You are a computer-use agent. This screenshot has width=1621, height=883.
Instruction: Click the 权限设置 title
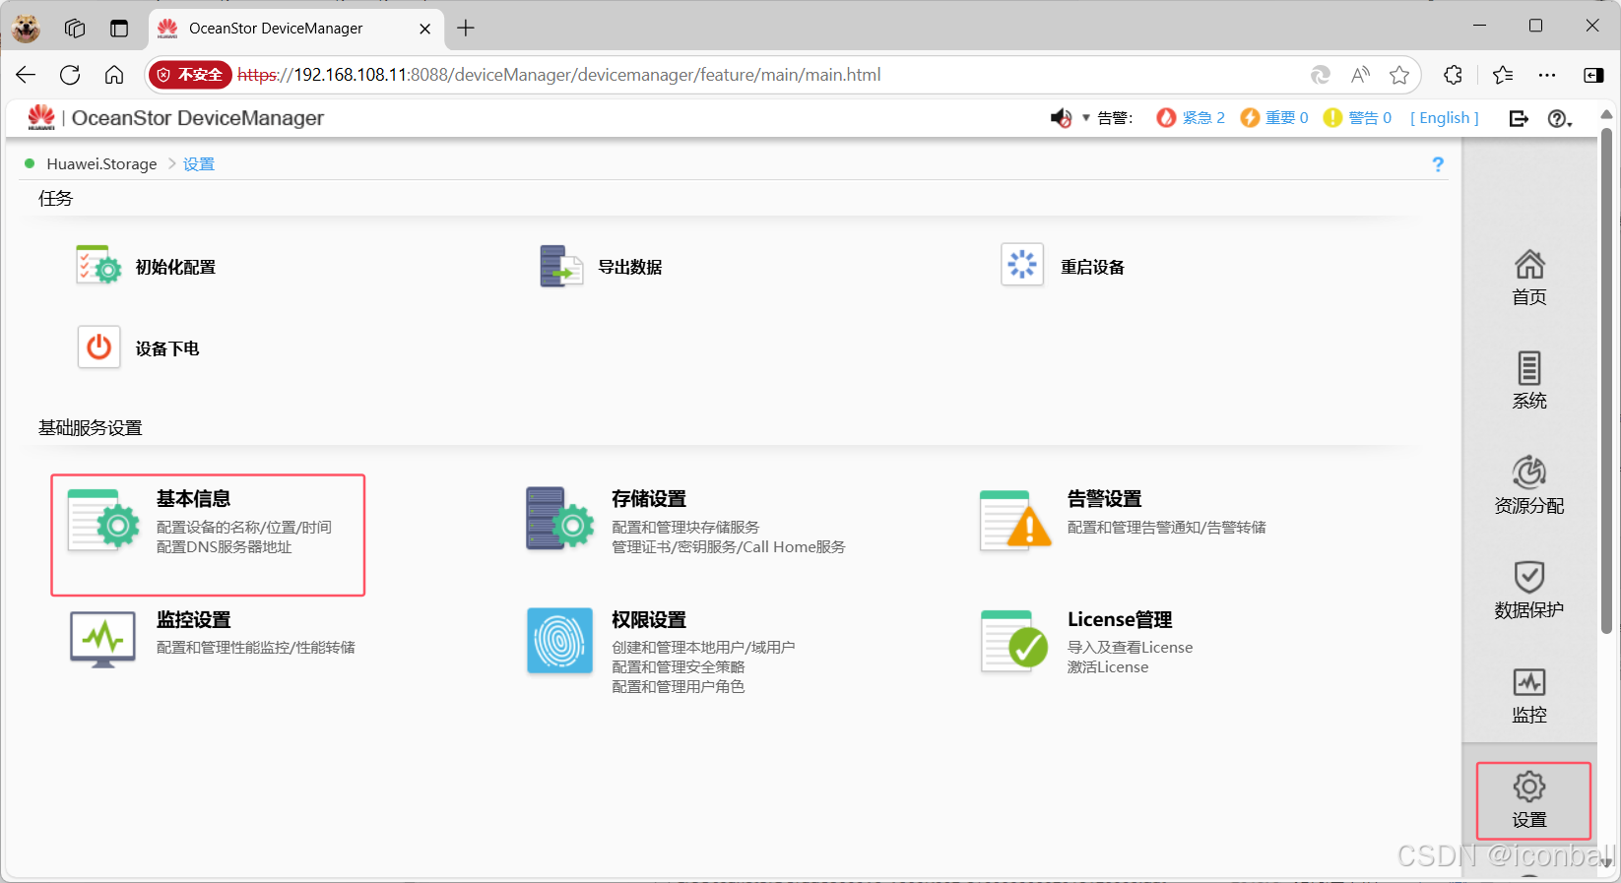coord(649,620)
